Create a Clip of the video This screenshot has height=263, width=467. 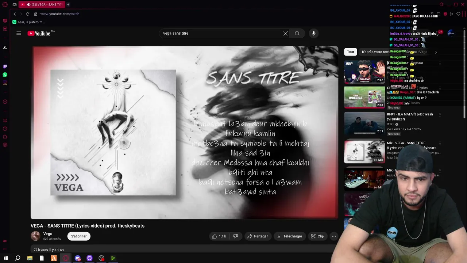[x=317, y=236]
